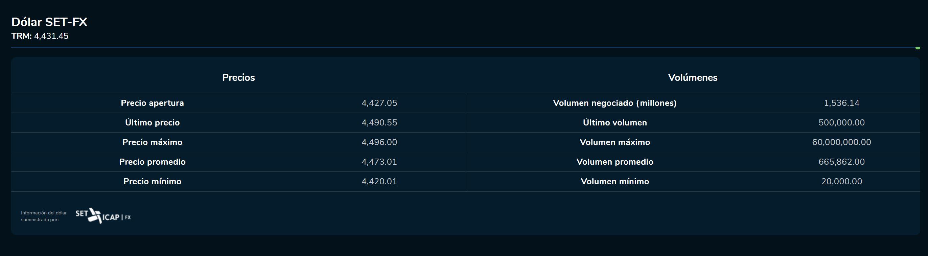The width and height of the screenshot is (928, 256).
Task: Click the last price value 4,490.55
Action: coord(379,122)
